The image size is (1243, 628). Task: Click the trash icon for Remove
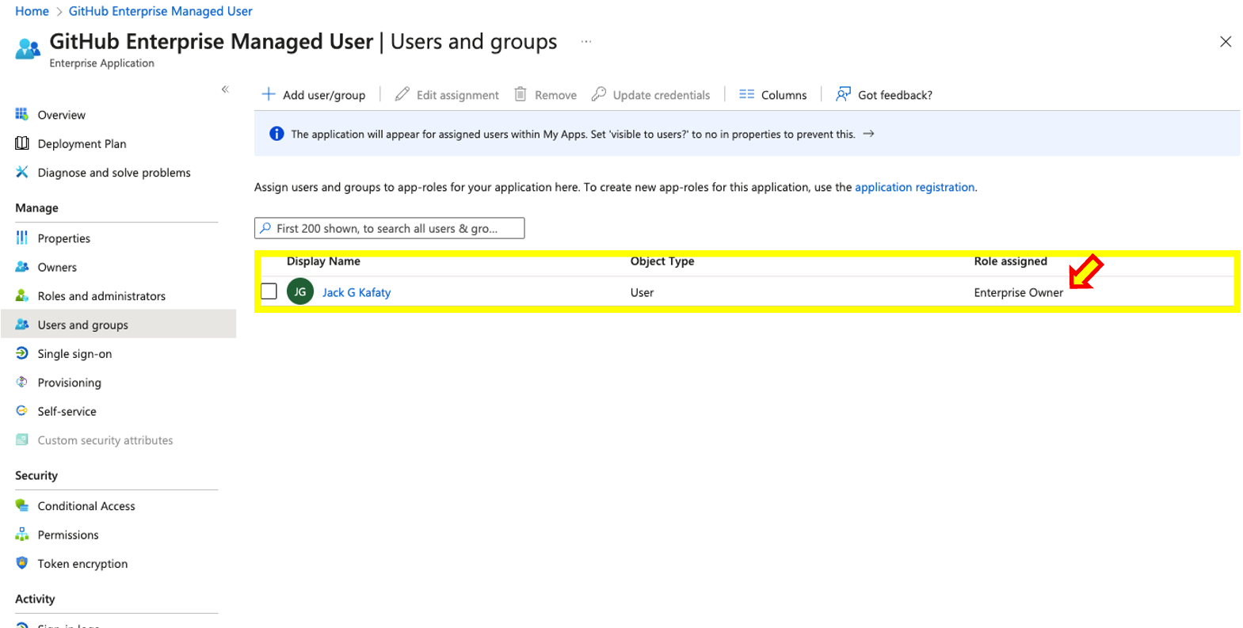pos(520,94)
